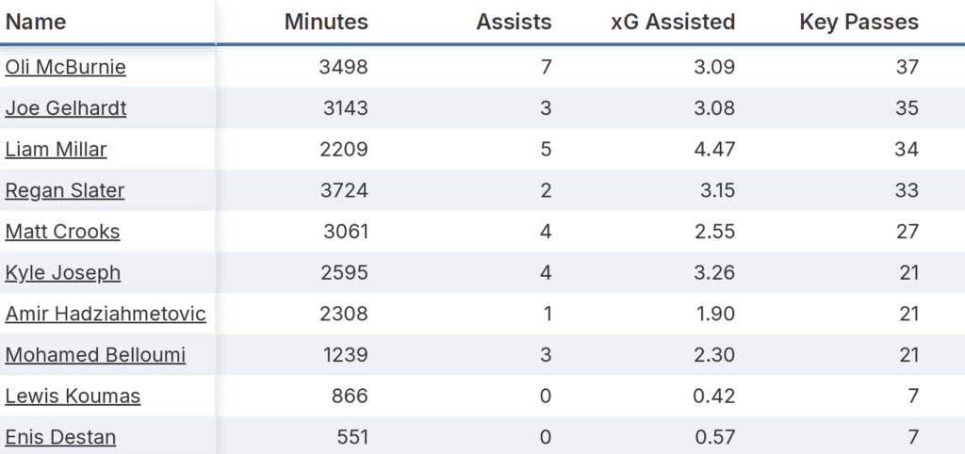This screenshot has width=965, height=454.
Task: Sort table by Assists column header
Action: pos(514,22)
